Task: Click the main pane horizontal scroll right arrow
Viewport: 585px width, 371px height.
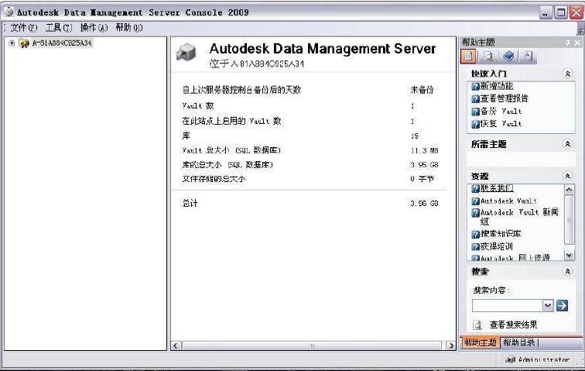Action: tap(450, 346)
